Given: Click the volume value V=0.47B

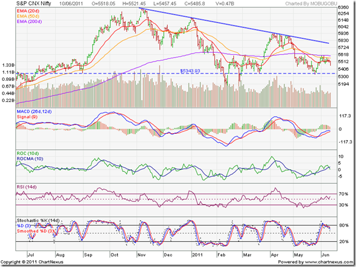Looking at the screenshot, I should tap(225, 3).
